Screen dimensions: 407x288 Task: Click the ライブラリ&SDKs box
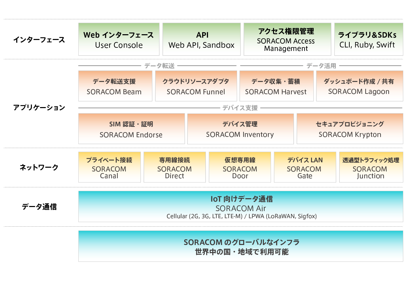pyautogui.click(x=369, y=39)
